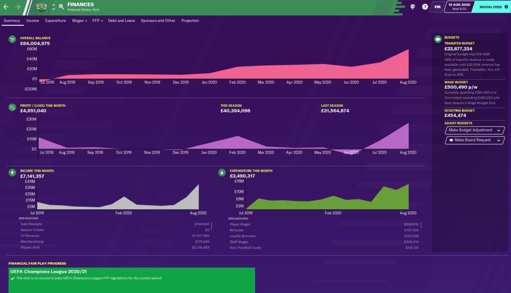This screenshot has width=511, height=293.
Task: Expand the Wages dropdown tab
Action: (79, 21)
